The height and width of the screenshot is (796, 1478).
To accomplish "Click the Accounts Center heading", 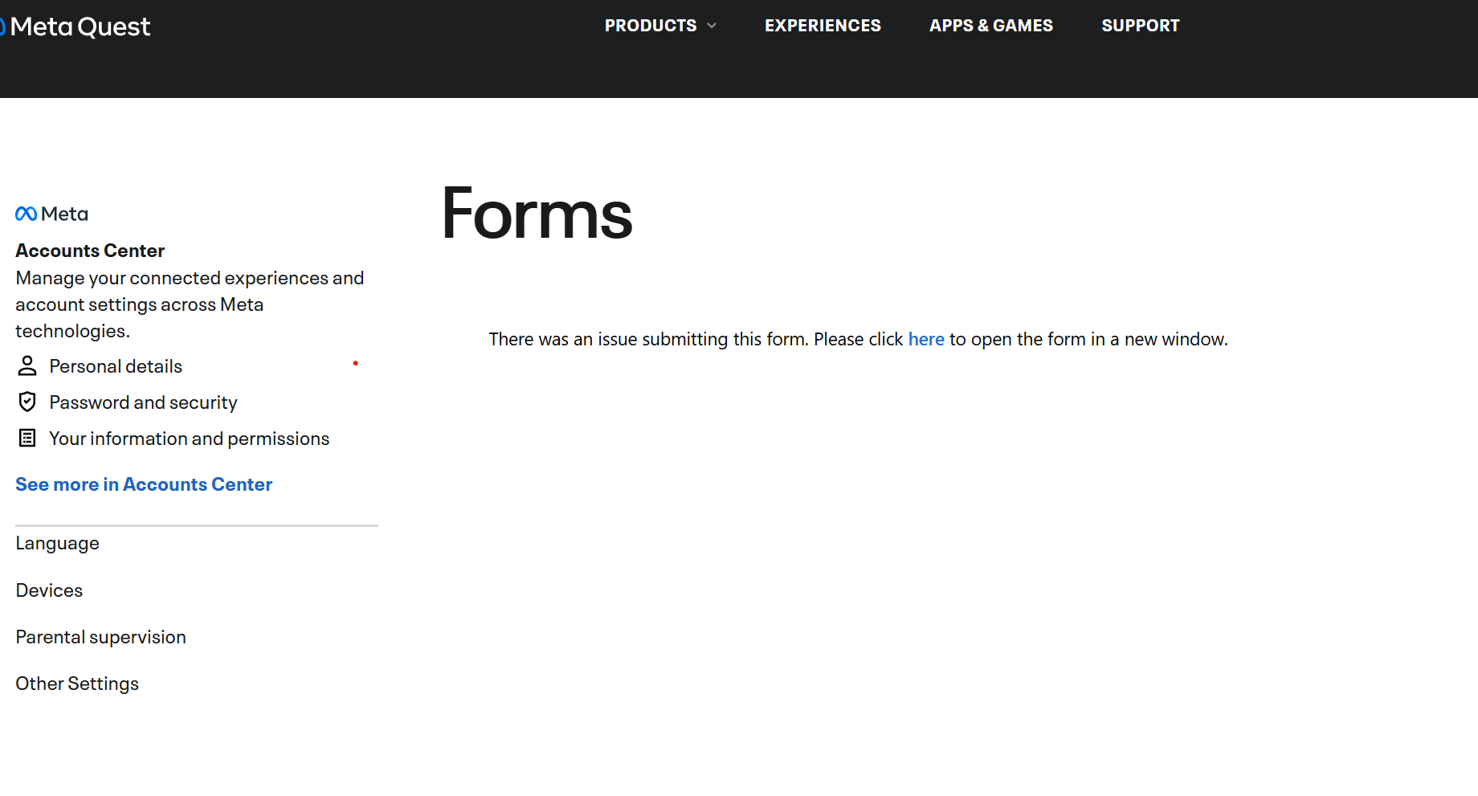I will point(90,251).
